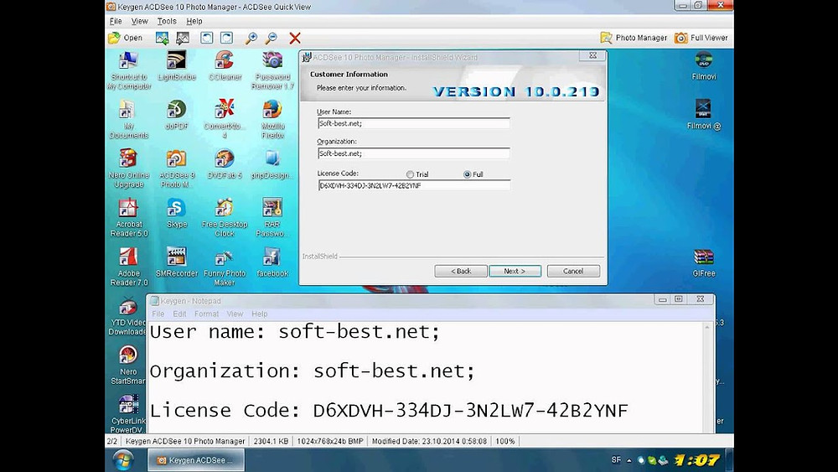This screenshot has height=472, width=838.
Task: Click the LightScribe desktop icon
Action: [176, 65]
